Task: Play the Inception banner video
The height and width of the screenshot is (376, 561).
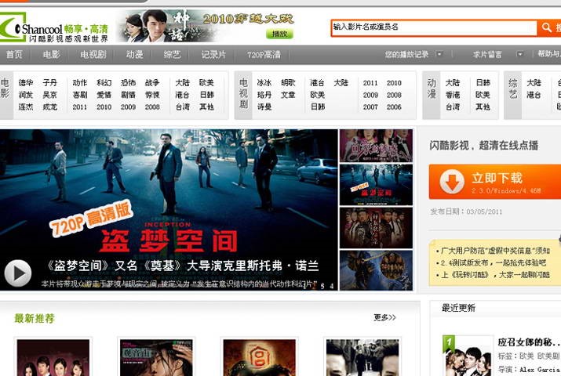Action: (17, 273)
